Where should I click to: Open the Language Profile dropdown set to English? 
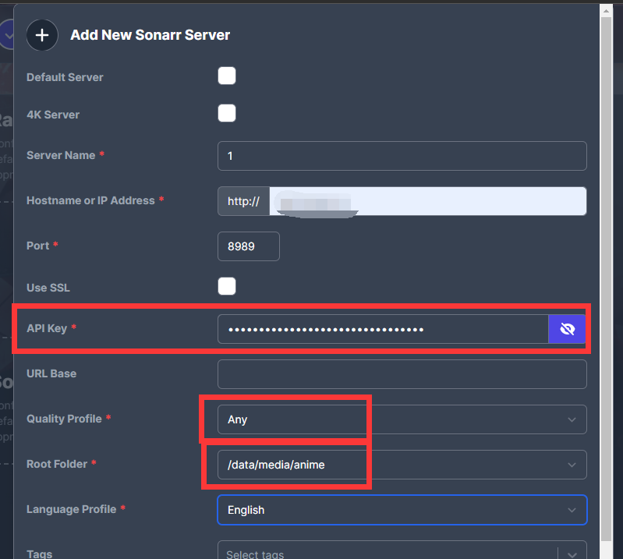pos(402,510)
